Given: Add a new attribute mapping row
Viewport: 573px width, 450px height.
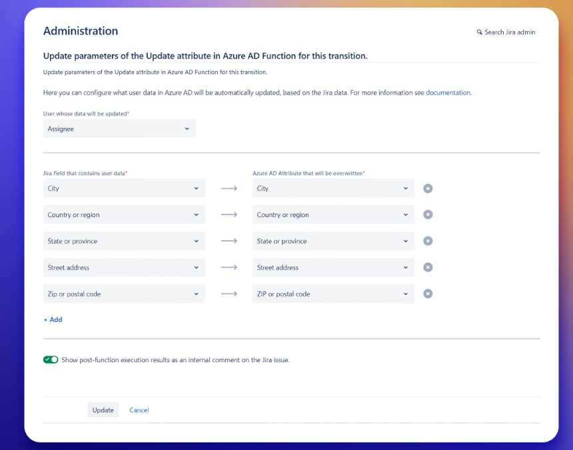Looking at the screenshot, I should pyautogui.click(x=53, y=320).
